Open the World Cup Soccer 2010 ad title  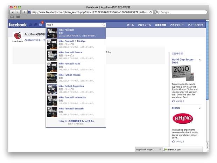click(183, 61)
